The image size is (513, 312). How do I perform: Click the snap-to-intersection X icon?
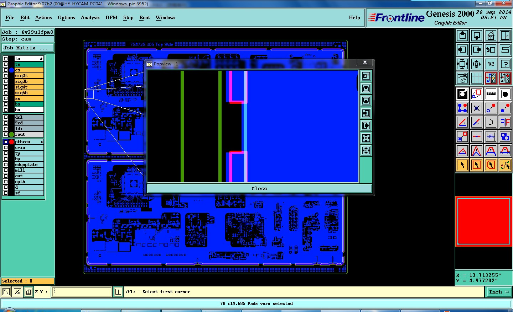[x=477, y=108]
